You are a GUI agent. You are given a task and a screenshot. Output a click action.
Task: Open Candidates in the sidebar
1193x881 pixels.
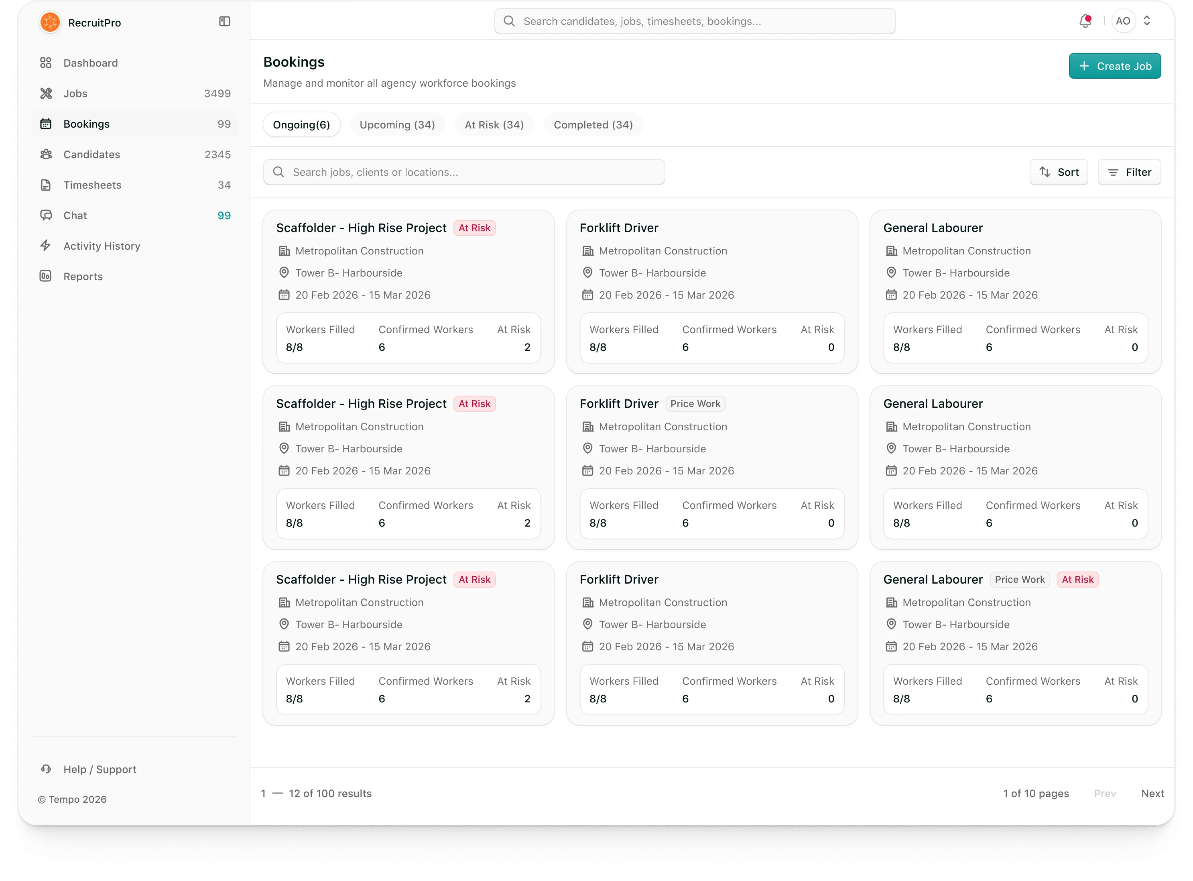pos(134,154)
